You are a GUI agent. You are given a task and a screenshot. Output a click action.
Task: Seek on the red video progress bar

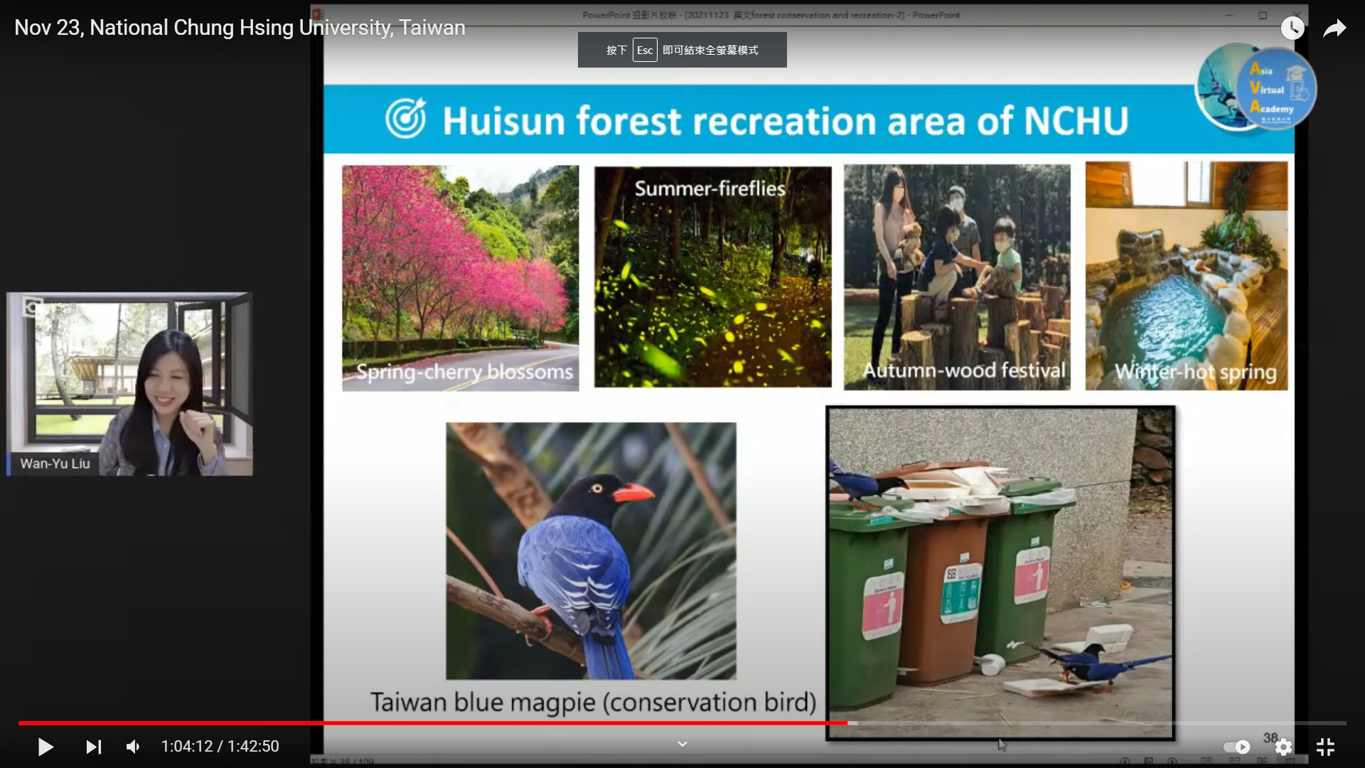click(433, 723)
